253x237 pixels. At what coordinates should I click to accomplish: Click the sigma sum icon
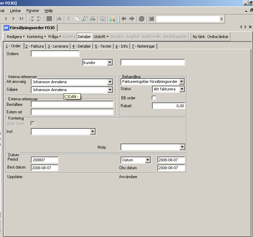pyautogui.click(x=69, y=19)
